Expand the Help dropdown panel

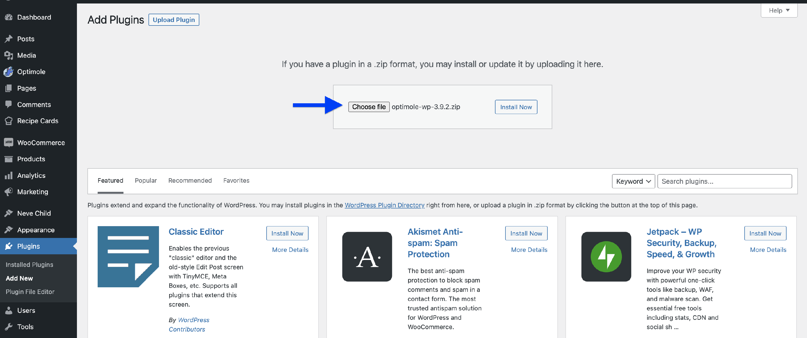(x=779, y=11)
